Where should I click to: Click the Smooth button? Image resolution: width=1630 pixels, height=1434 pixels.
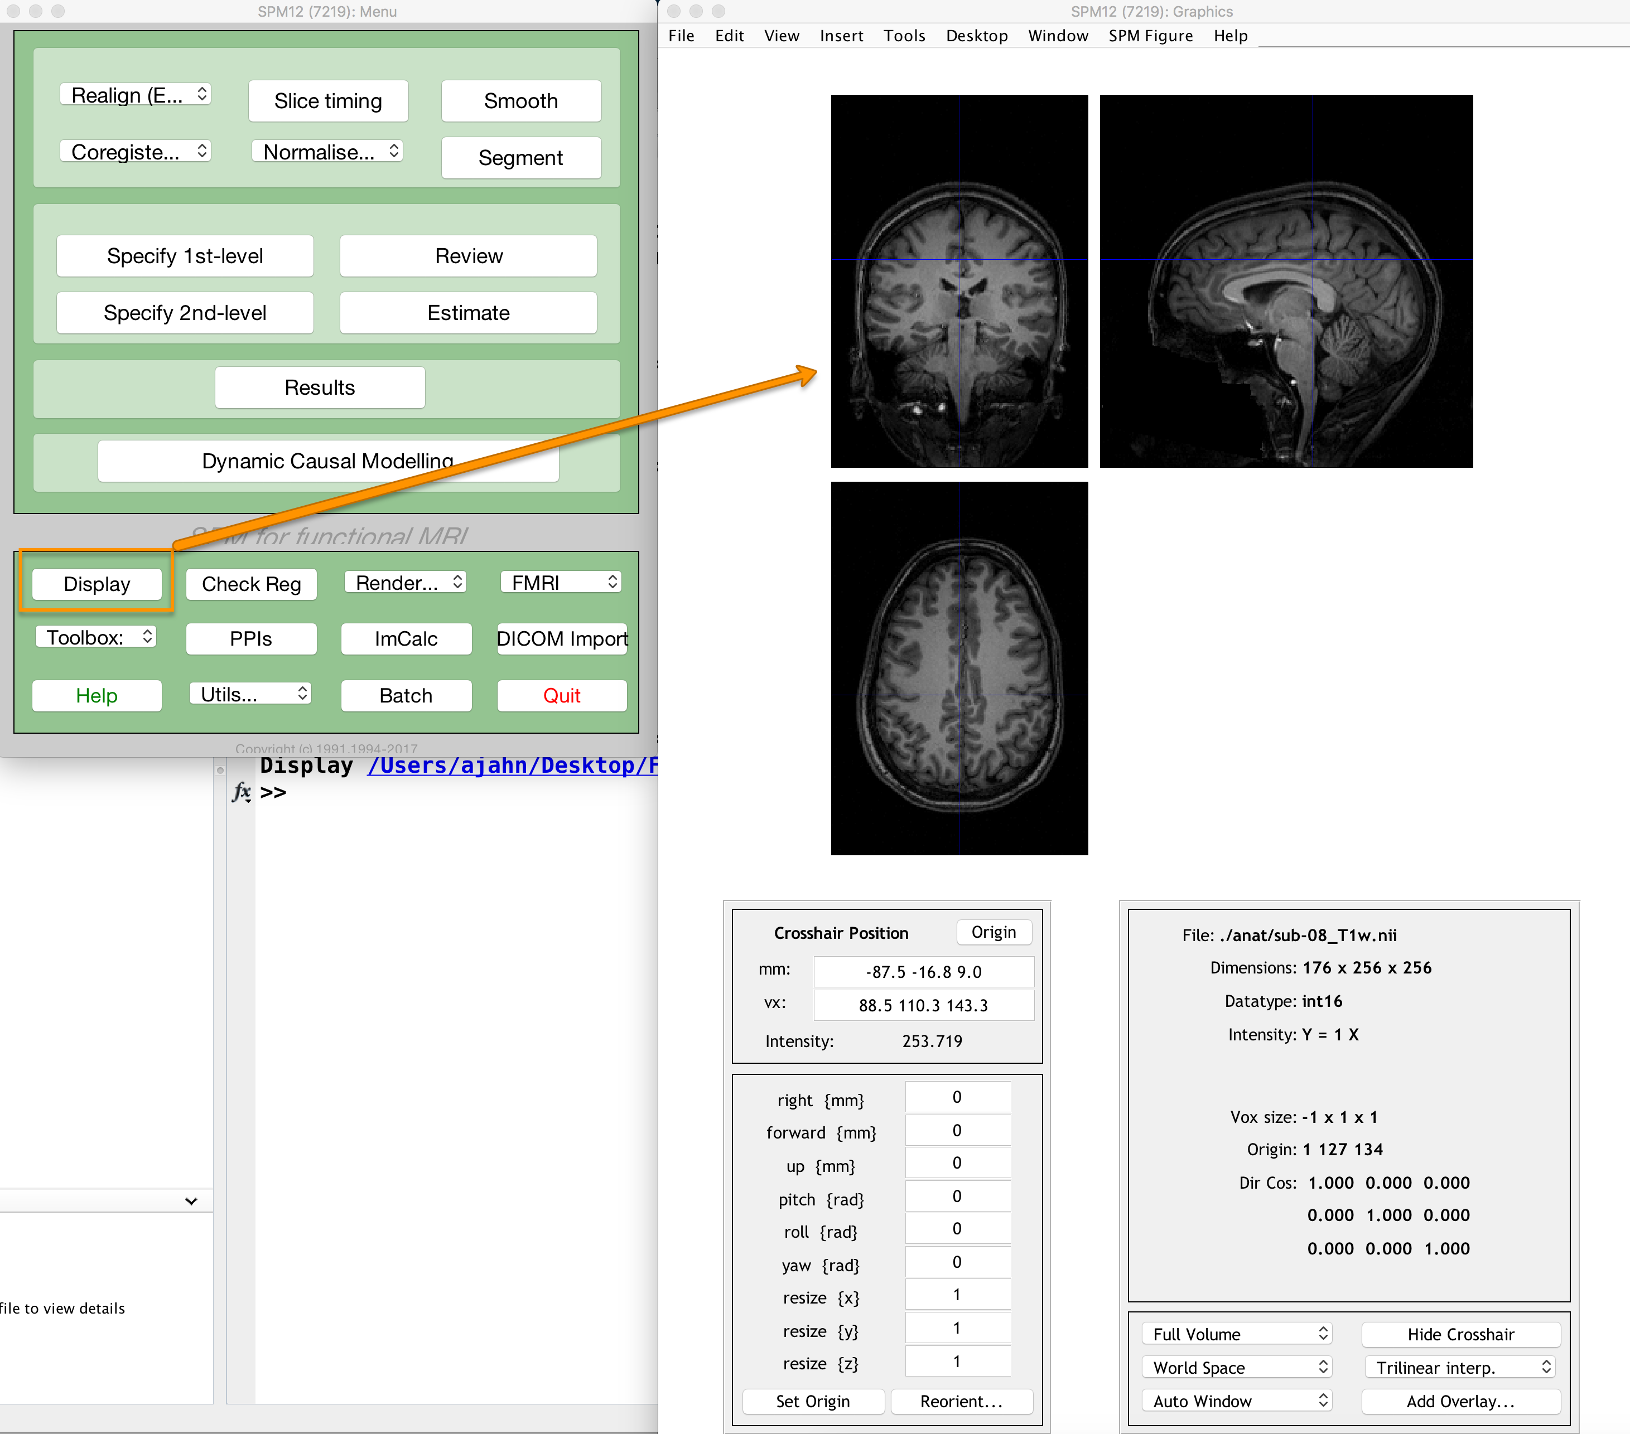point(520,101)
